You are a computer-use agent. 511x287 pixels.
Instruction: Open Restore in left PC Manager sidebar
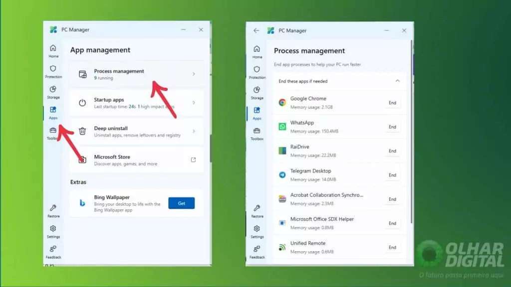53,211
